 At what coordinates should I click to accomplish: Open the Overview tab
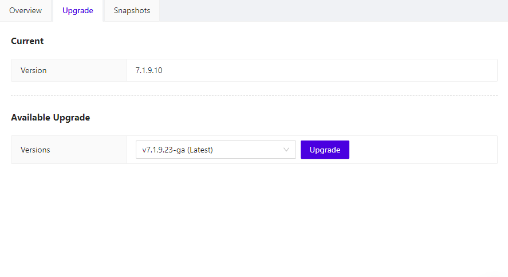(26, 10)
